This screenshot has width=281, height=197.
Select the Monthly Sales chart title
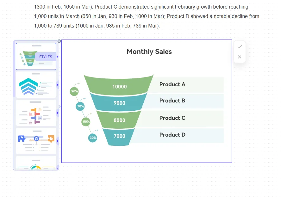tap(149, 52)
